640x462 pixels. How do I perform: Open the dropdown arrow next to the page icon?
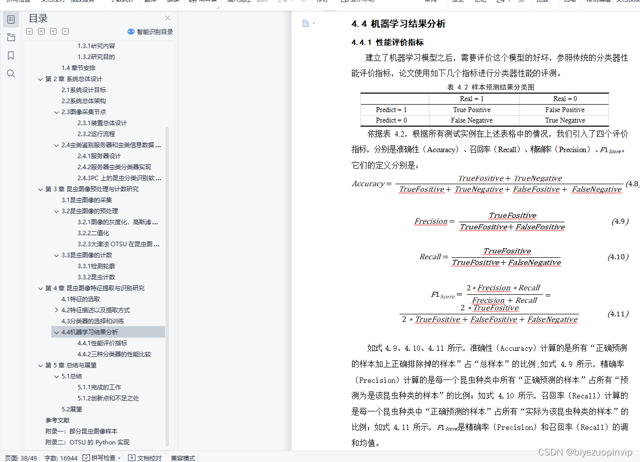[314, 23]
